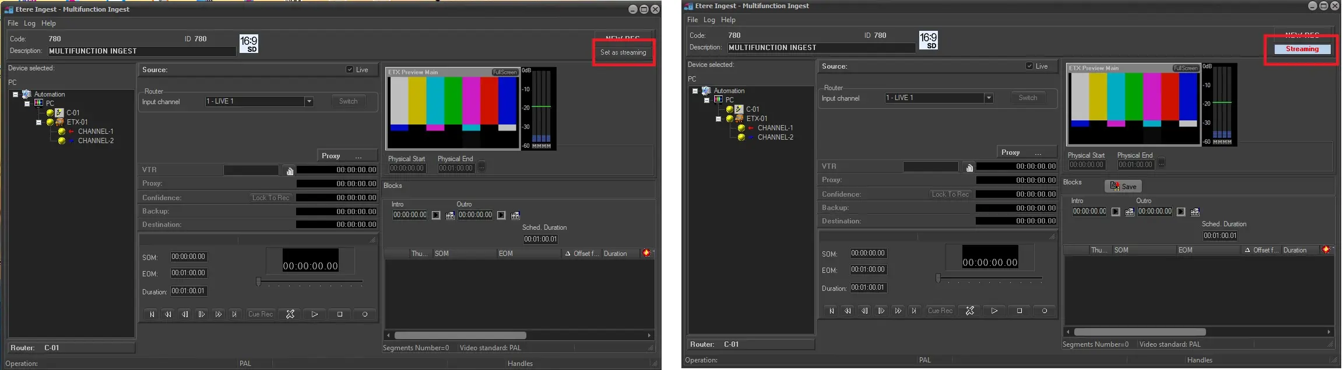This screenshot has height=370, width=1343.
Task: Click Set as streaming button in left window
Action: point(623,52)
